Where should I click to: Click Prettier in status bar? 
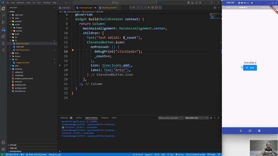click(x=212, y=155)
